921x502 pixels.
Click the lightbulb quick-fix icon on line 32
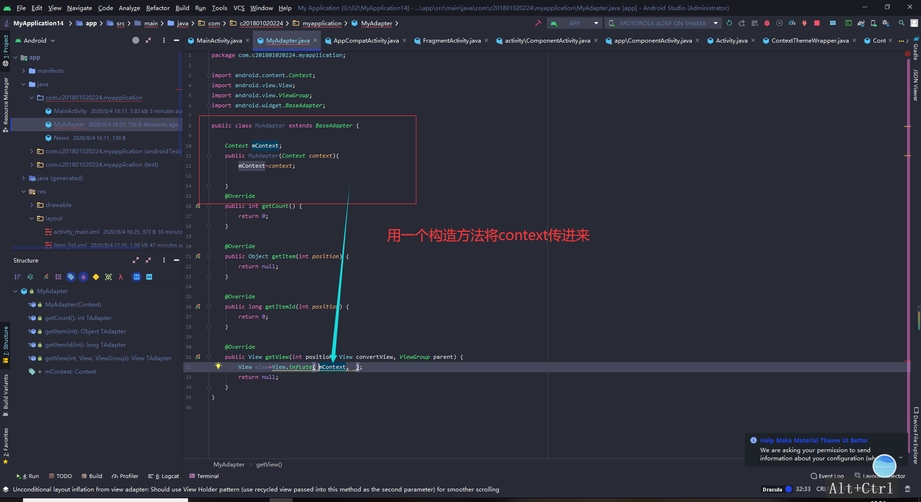click(x=218, y=366)
